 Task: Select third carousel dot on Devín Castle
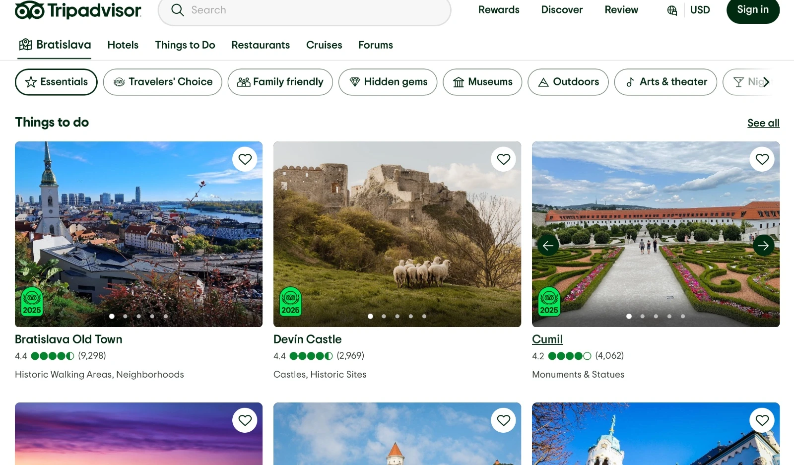[397, 316]
